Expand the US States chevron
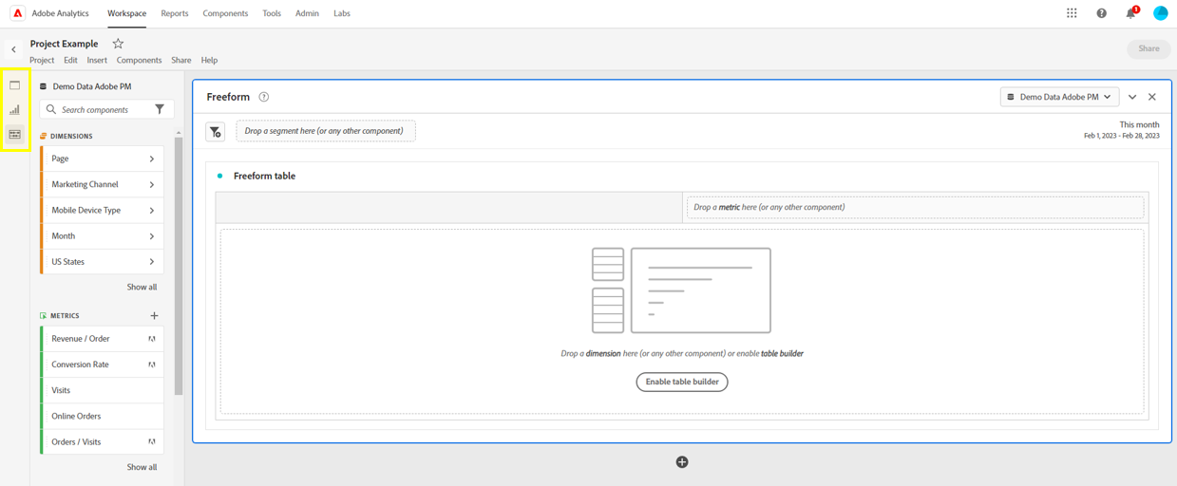 click(x=152, y=261)
